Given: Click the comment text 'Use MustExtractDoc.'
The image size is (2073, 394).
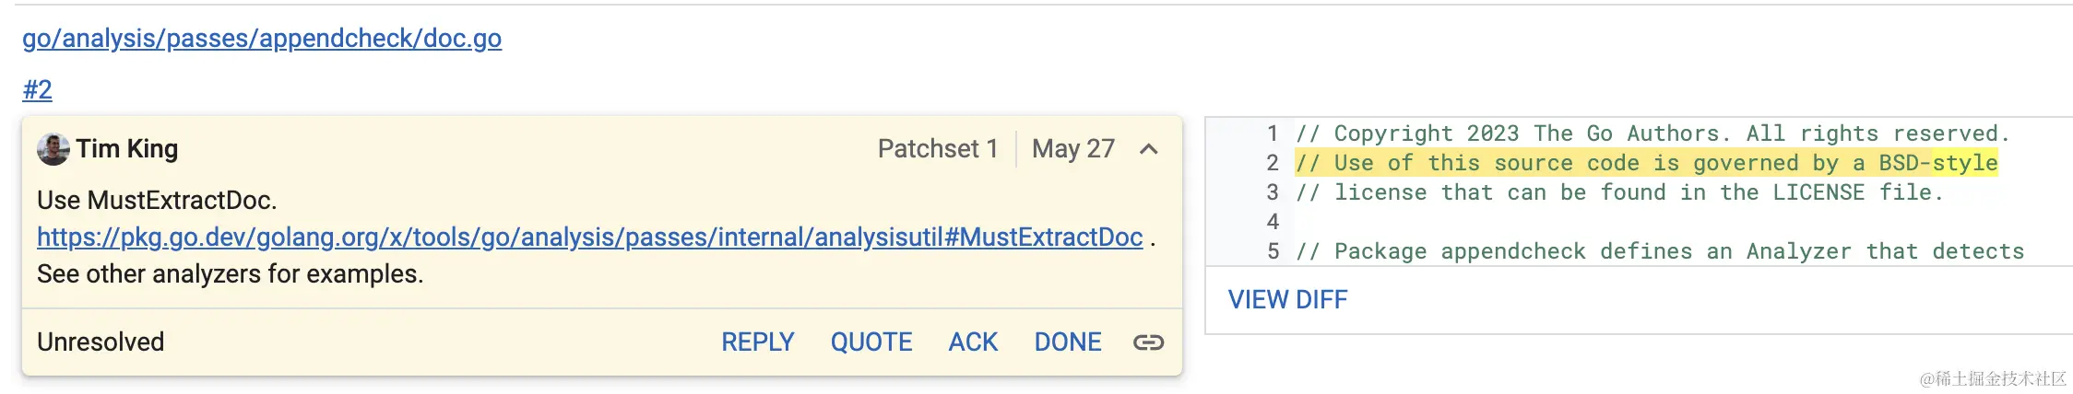Looking at the screenshot, I should (x=157, y=201).
